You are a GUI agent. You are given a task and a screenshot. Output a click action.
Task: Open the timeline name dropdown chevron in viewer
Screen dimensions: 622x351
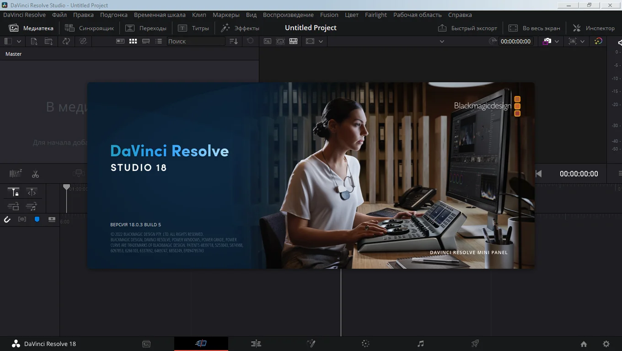[442, 41]
